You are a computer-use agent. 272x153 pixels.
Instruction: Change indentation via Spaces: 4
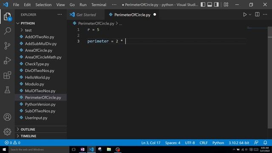(x=173, y=143)
